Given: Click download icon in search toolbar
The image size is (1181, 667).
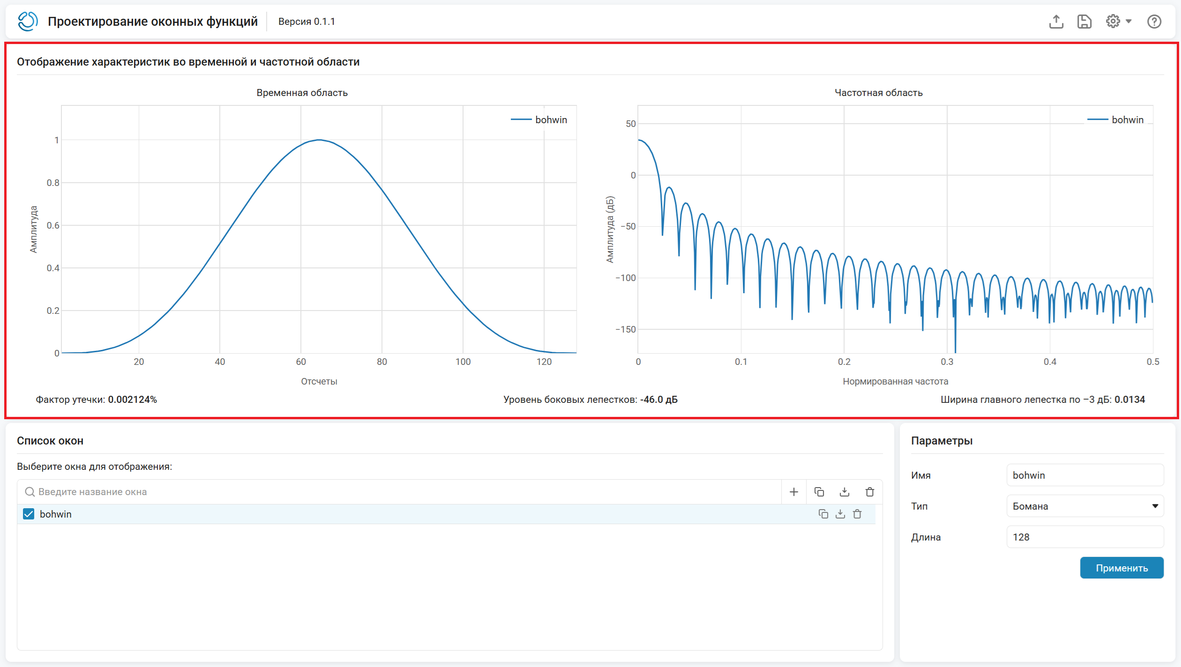Looking at the screenshot, I should click(x=845, y=492).
